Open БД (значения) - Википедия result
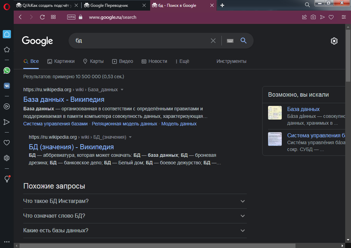Screen dimensions: 351x248 (x=71, y=147)
